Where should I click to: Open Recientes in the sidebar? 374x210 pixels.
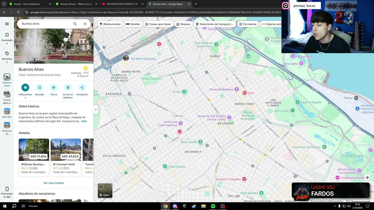(7, 57)
